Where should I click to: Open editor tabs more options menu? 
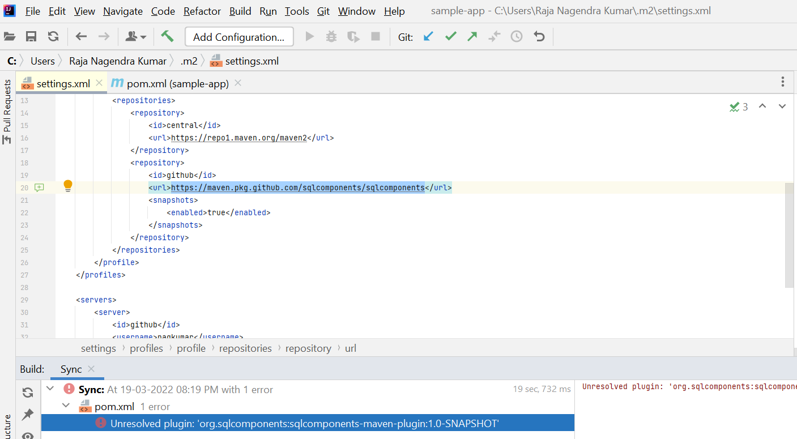(783, 82)
